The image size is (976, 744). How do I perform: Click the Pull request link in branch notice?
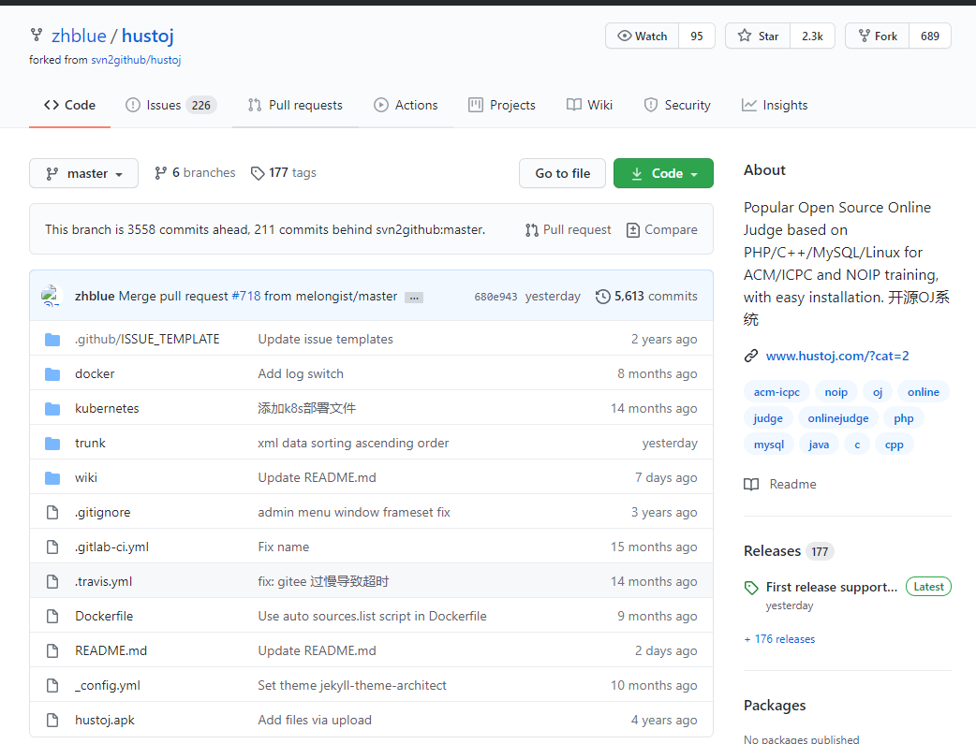(x=569, y=230)
